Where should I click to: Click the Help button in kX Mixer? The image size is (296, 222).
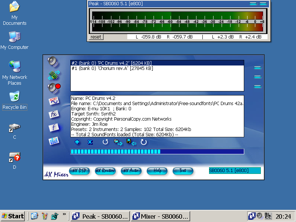coord(157,171)
